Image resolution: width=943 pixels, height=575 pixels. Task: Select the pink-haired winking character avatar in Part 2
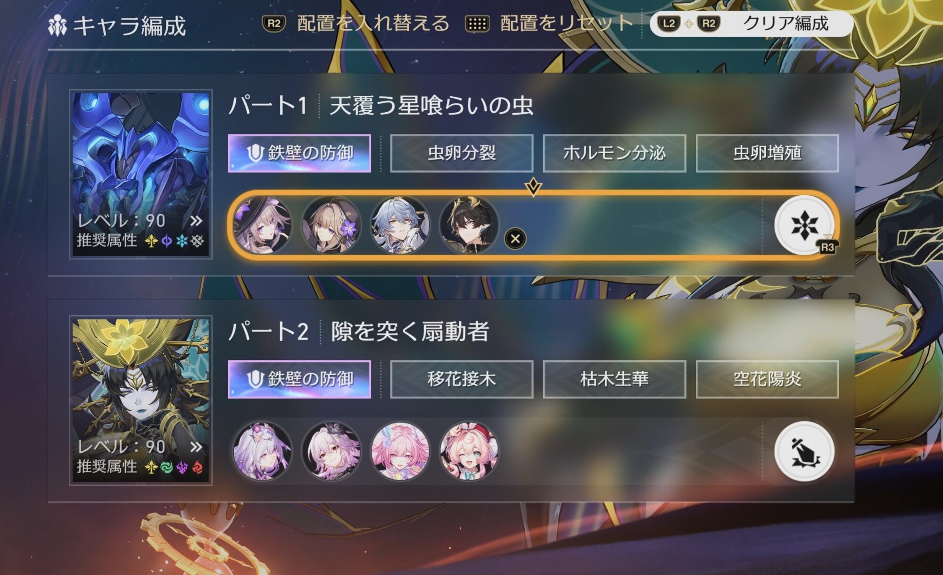click(x=469, y=451)
